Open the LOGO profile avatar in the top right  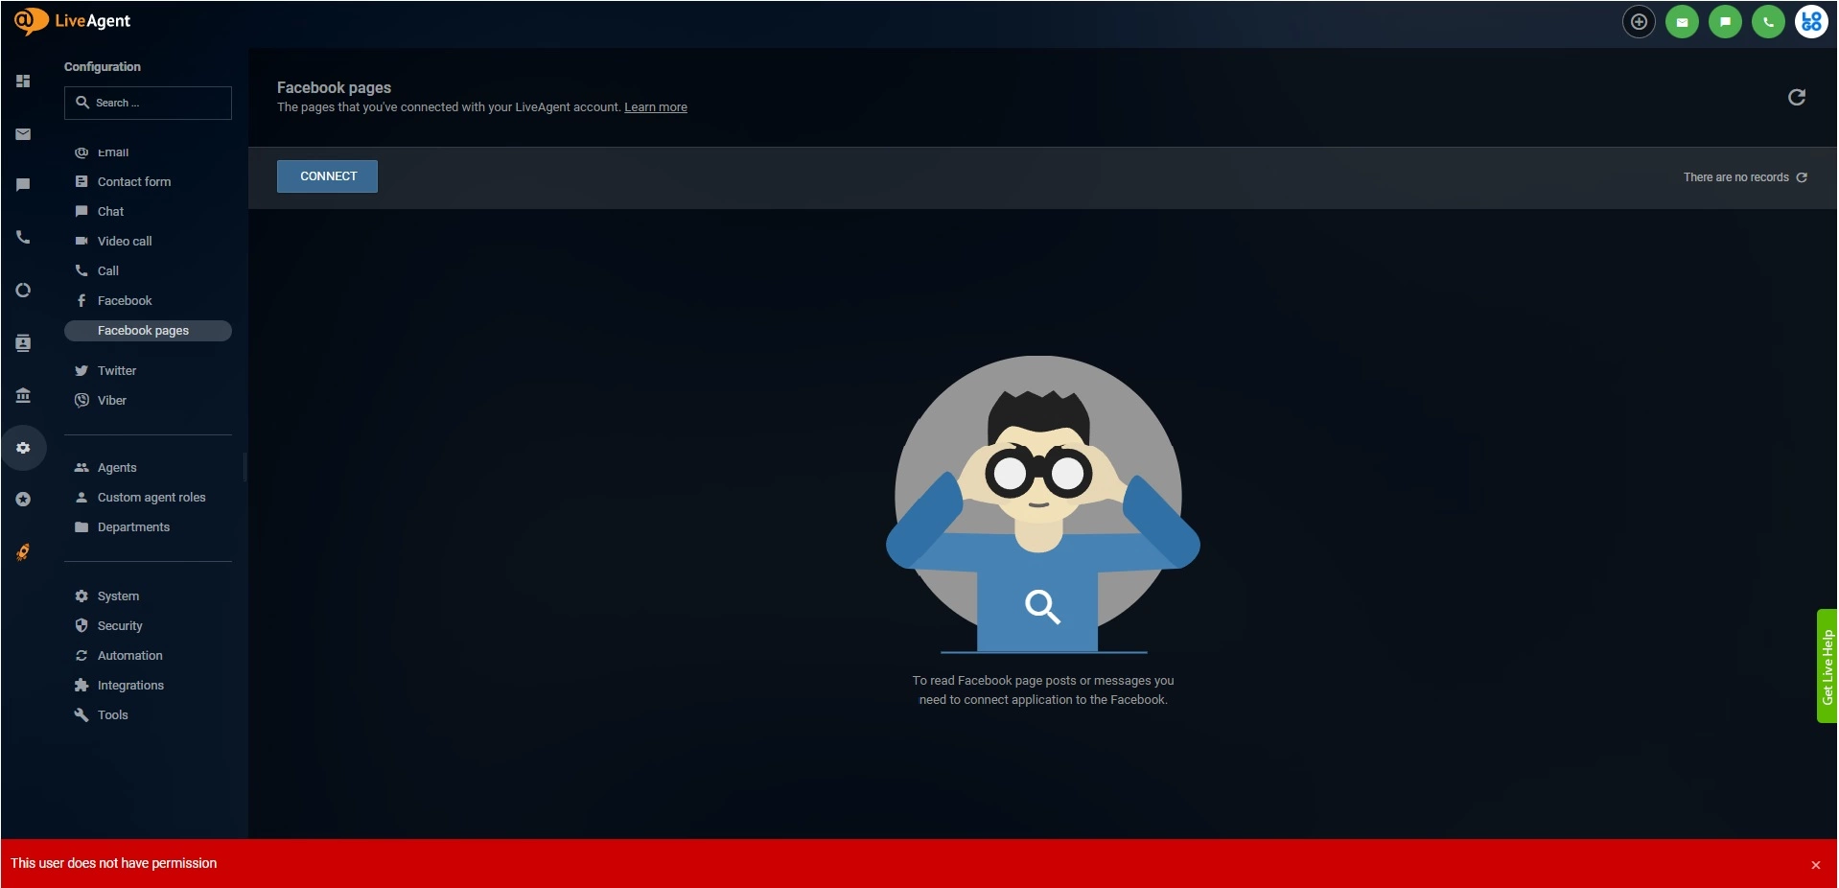[1810, 21]
